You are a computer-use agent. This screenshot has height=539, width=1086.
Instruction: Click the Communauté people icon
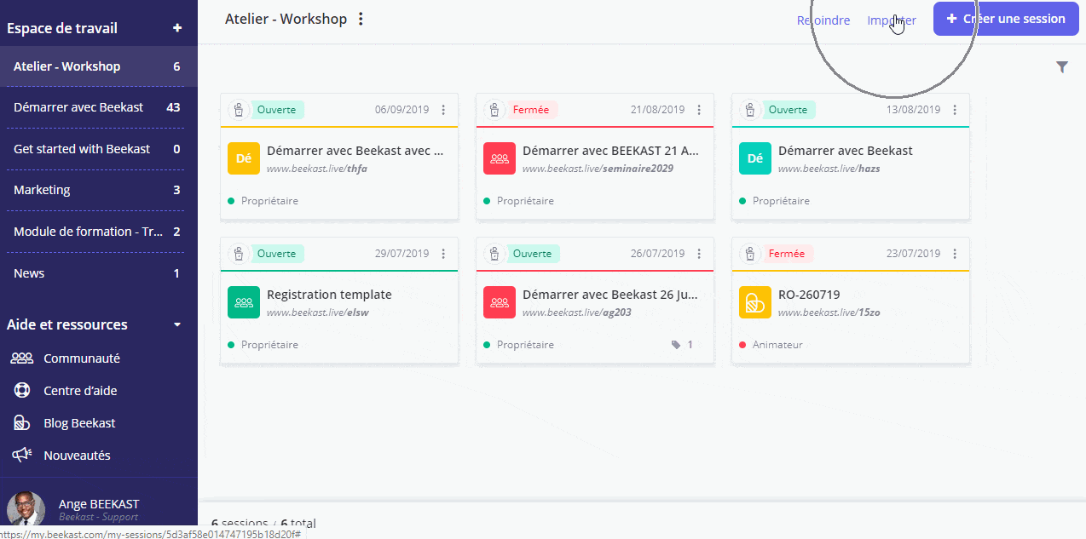[x=22, y=358]
